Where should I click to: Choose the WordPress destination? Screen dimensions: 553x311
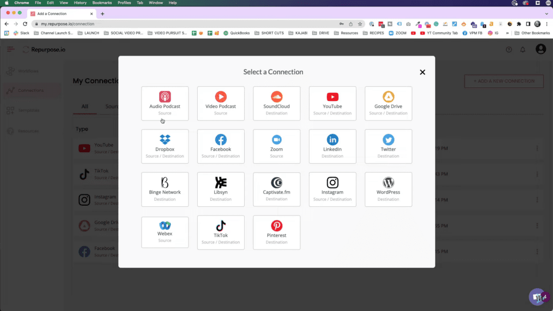pos(388,190)
